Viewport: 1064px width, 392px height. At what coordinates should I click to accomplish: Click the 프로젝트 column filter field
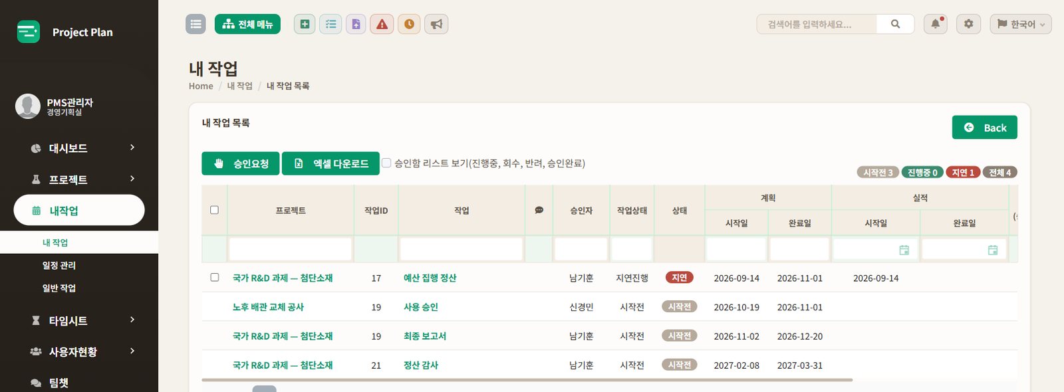[291, 249]
